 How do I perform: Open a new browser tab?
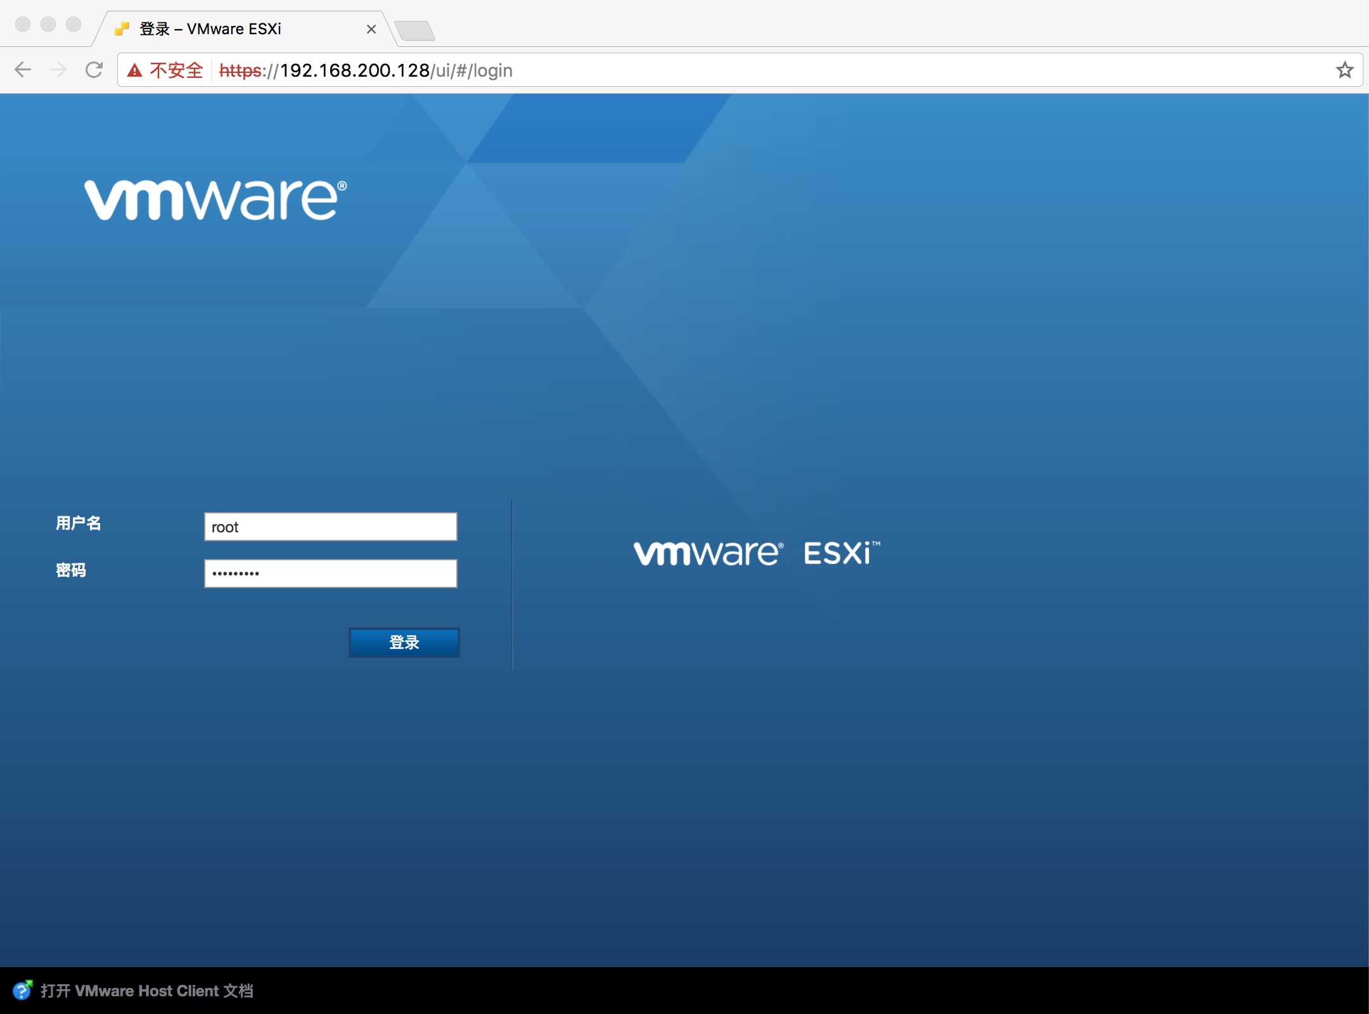click(415, 29)
